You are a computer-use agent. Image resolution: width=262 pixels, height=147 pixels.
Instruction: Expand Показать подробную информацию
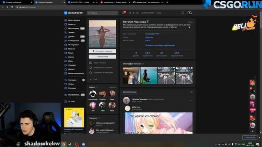(x=160, y=45)
